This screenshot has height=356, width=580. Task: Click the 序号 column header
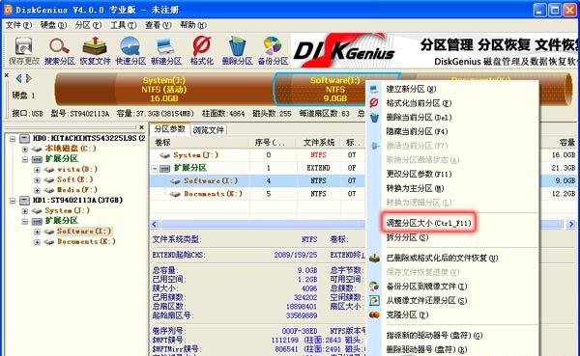tap(274, 143)
